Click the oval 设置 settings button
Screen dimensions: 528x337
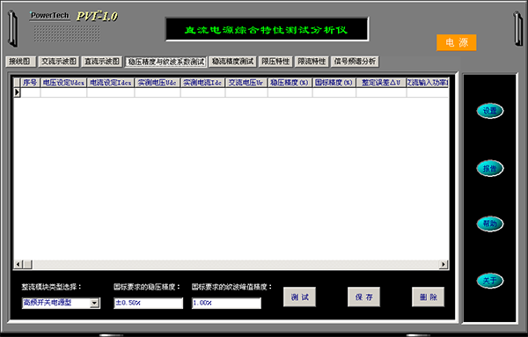(x=490, y=111)
